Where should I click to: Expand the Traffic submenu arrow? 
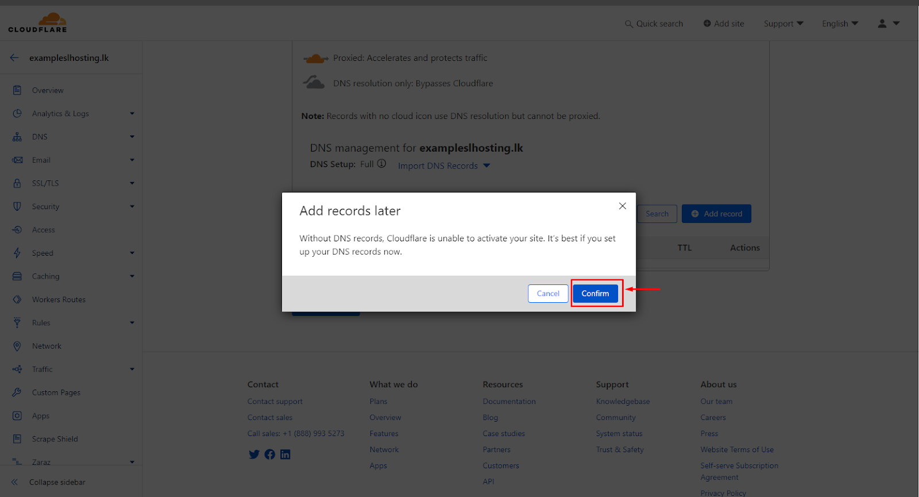[132, 369]
